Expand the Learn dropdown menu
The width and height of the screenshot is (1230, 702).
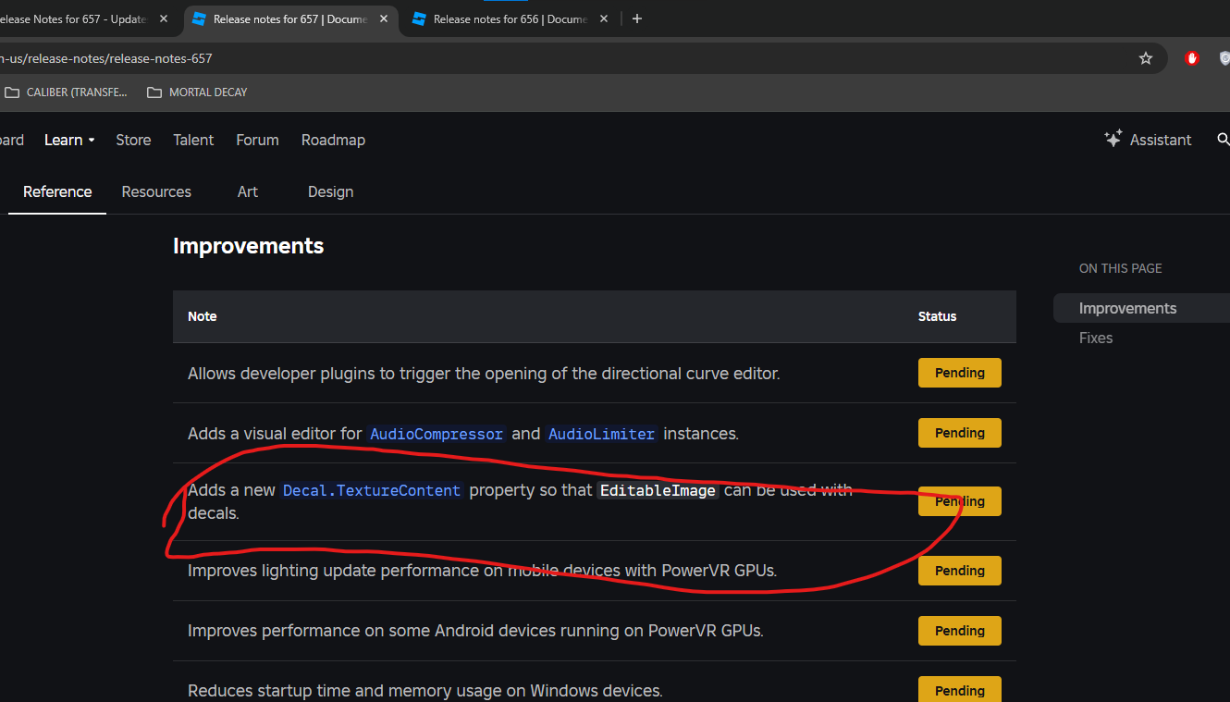click(x=68, y=140)
